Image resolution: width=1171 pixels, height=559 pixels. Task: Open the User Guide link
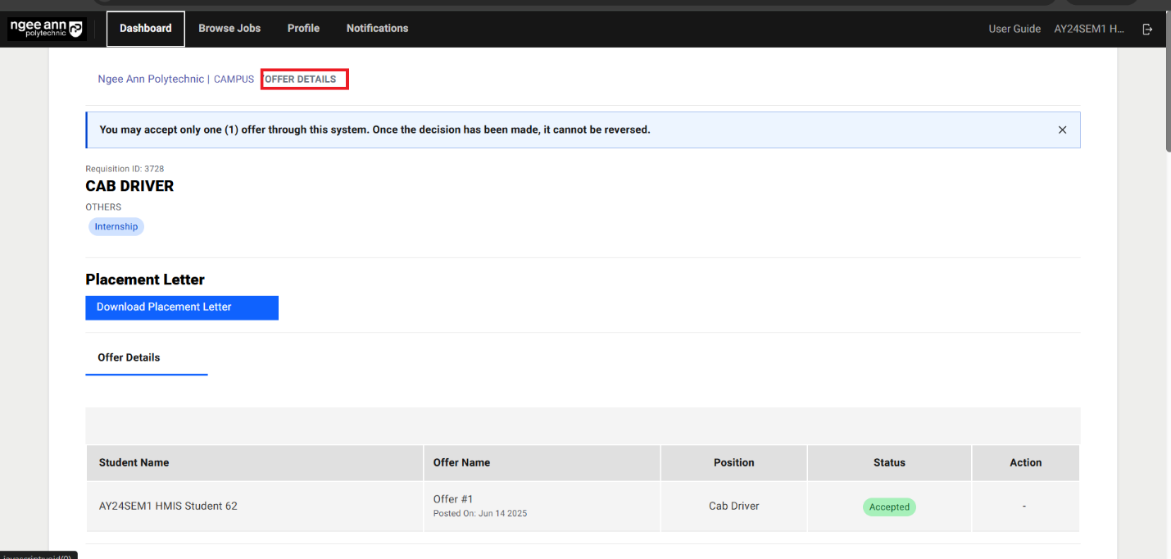(1014, 29)
